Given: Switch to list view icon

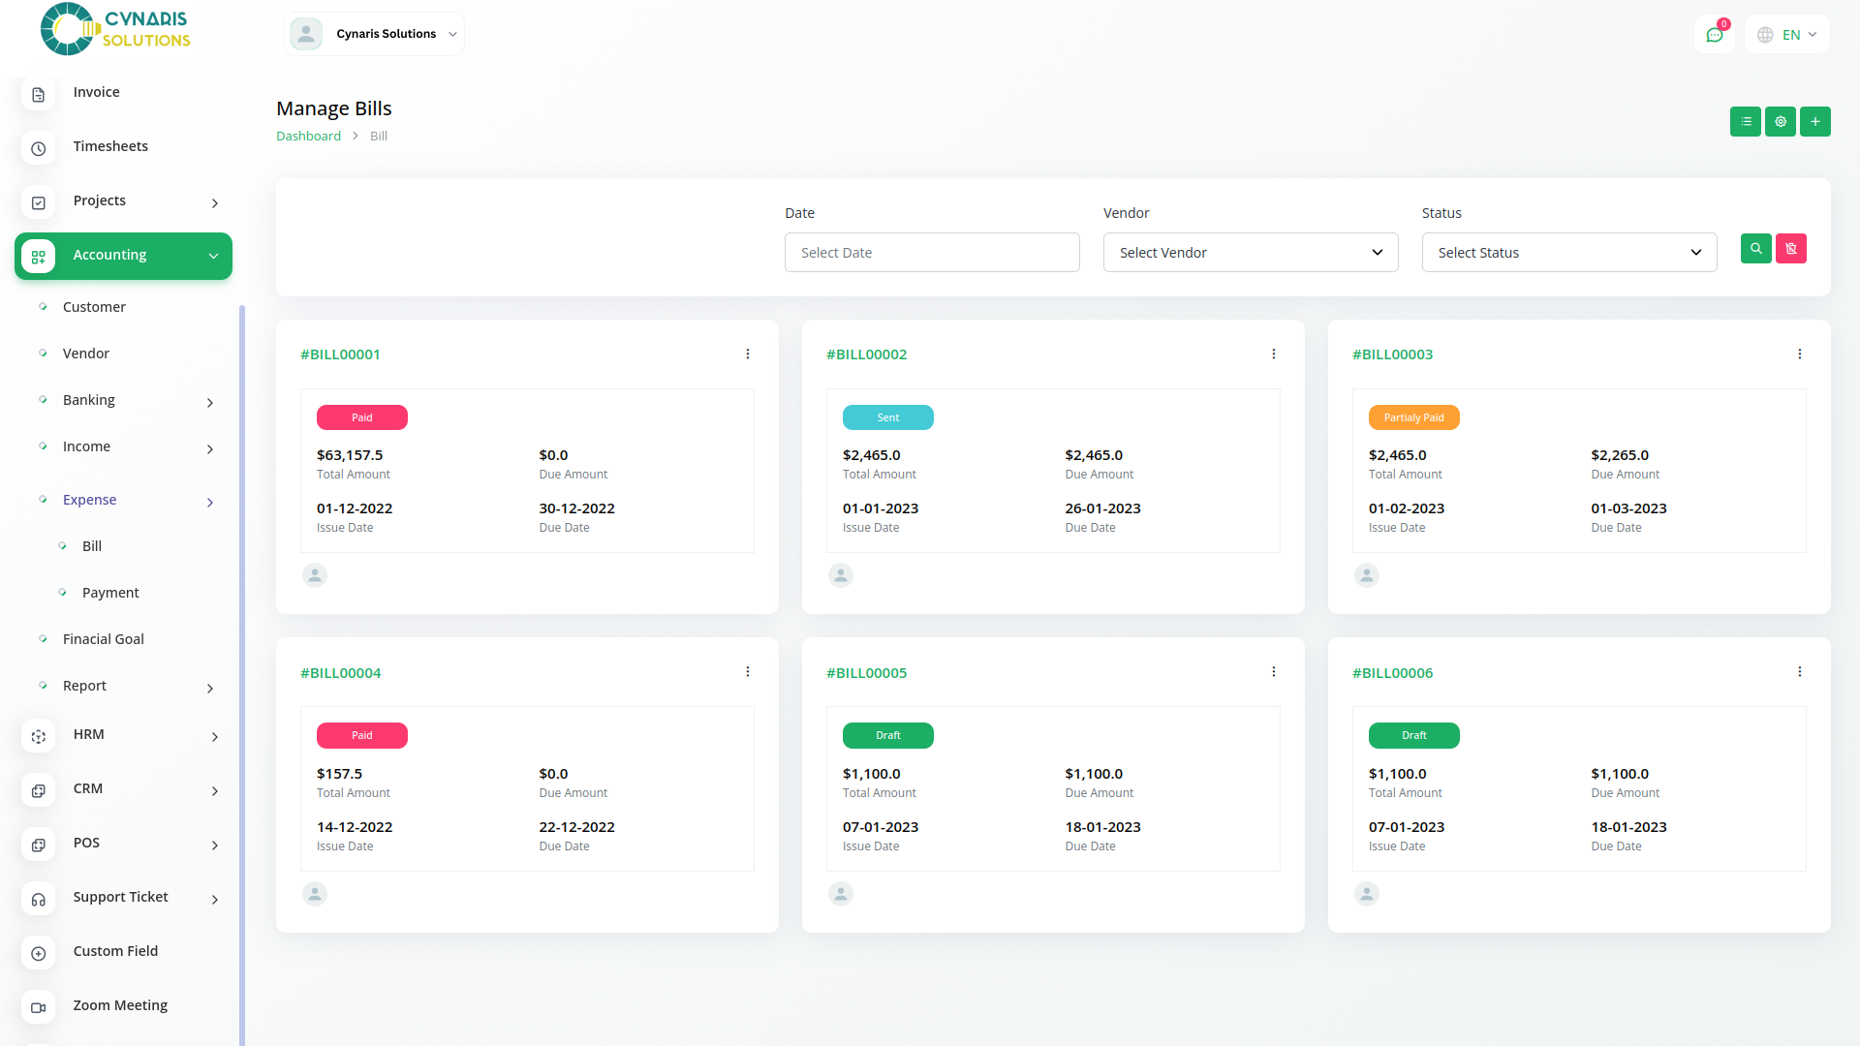Looking at the screenshot, I should point(1745,122).
